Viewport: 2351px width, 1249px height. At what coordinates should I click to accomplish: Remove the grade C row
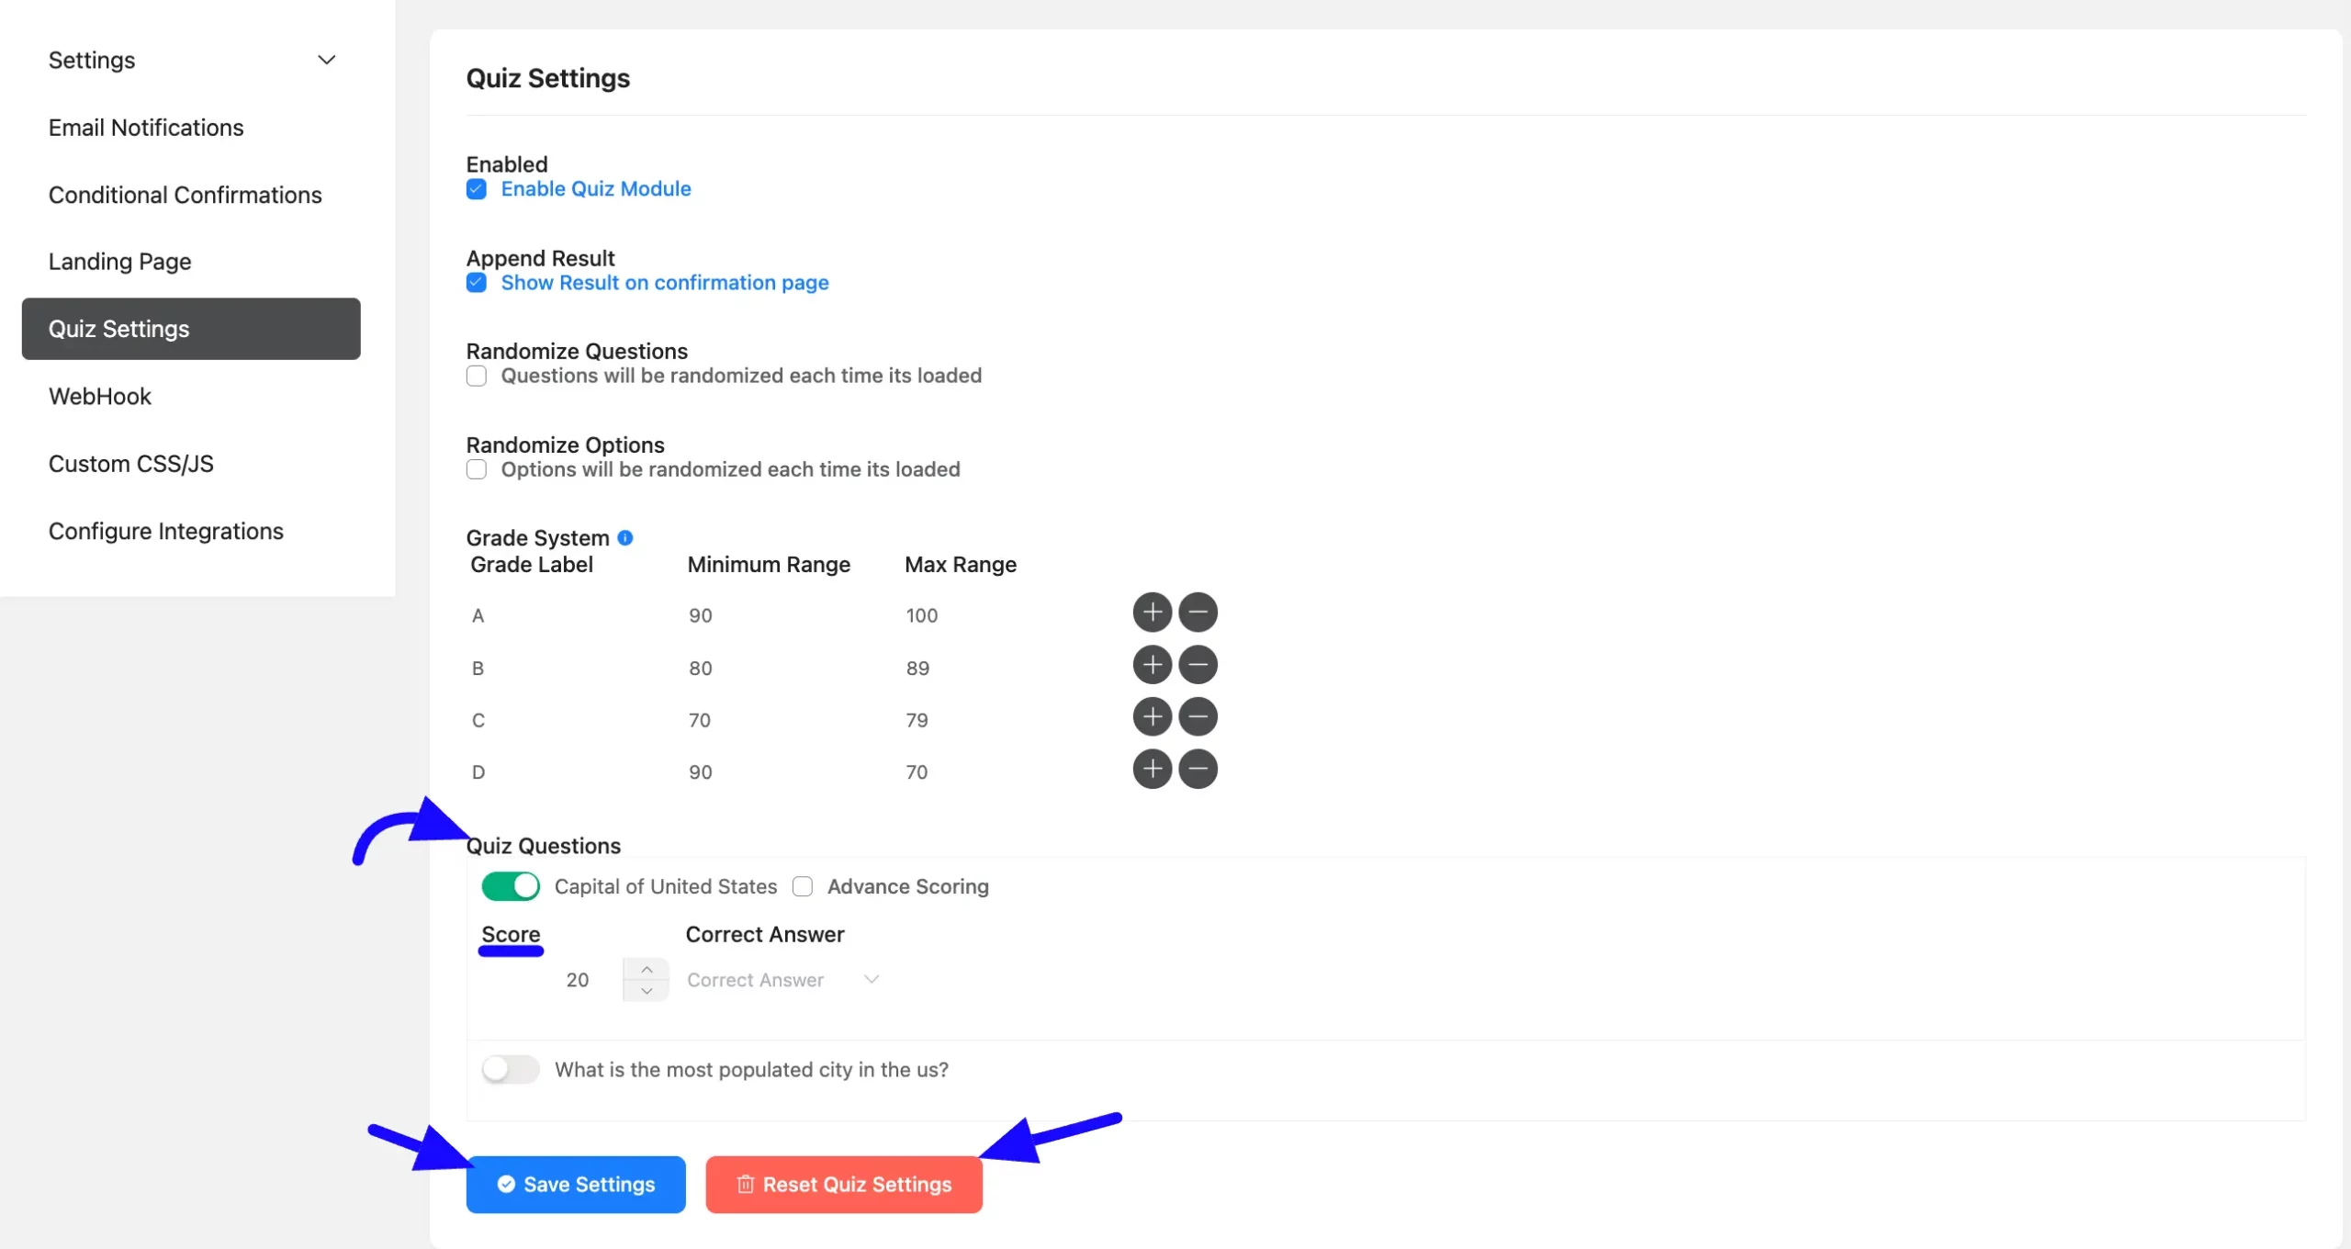point(1198,717)
